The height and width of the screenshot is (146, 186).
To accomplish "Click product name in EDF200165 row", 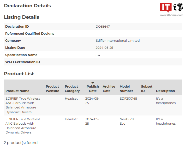I will (x=23, y=105).
